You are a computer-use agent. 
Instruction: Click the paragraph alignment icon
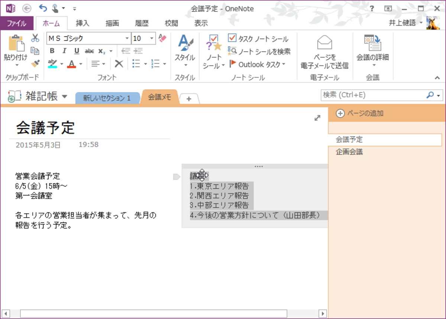coord(96,64)
